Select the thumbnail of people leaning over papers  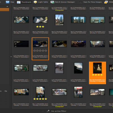59,44
